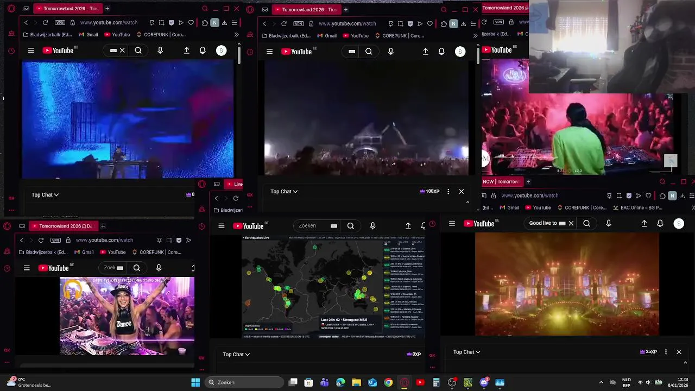Click search tabs magnifier in top-left window
695x391 pixels.
click(205, 9)
